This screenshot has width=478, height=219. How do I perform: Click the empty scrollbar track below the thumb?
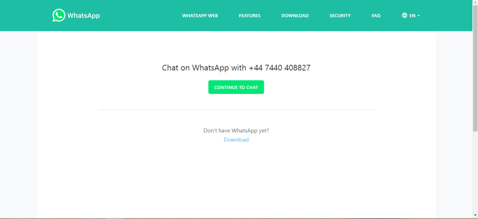tap(475, 172)
